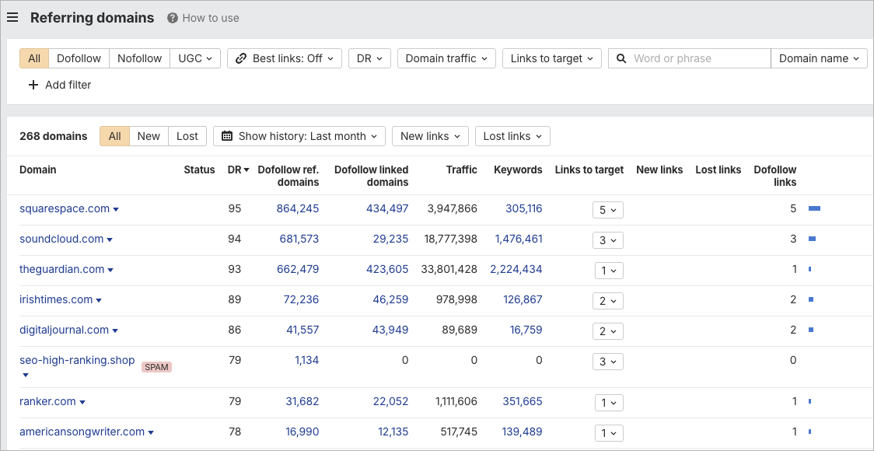Image resolution: width=874 pixels, height=451 pixels.
Task: Click the How to use help link
Action: (204, 18)
